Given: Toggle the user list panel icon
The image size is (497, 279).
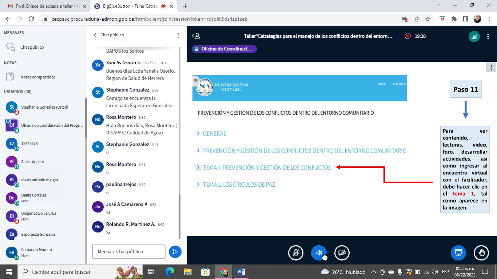Looking at the screenshot, I should point(196,36).
